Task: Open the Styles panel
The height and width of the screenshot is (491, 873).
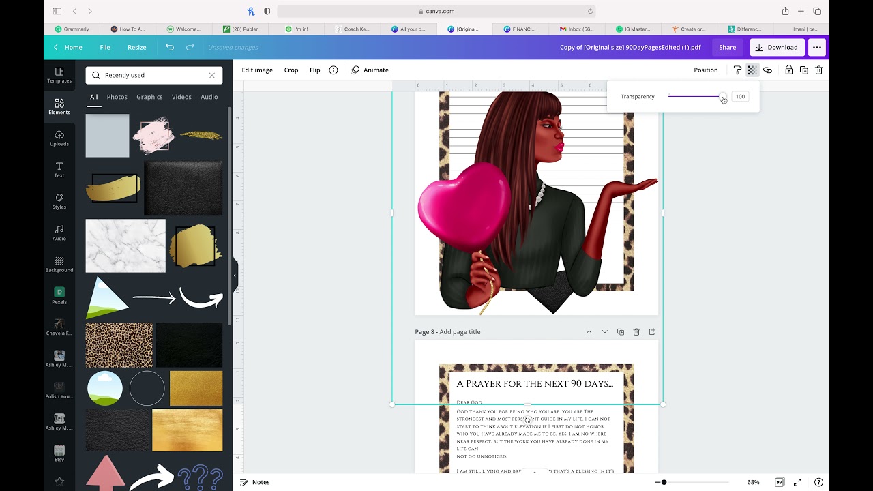Action: tap(59, 201)
